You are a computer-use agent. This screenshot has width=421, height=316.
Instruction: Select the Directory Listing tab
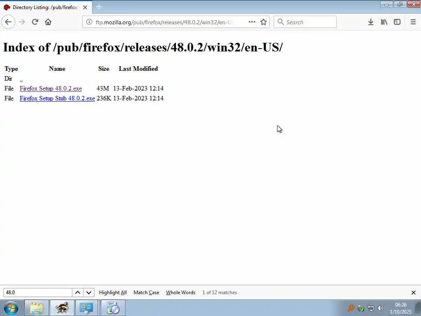[x=46, y=7]
